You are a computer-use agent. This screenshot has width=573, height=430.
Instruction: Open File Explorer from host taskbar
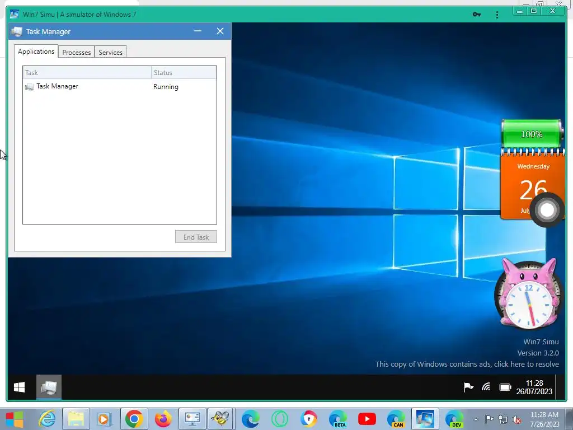[76, 419]
